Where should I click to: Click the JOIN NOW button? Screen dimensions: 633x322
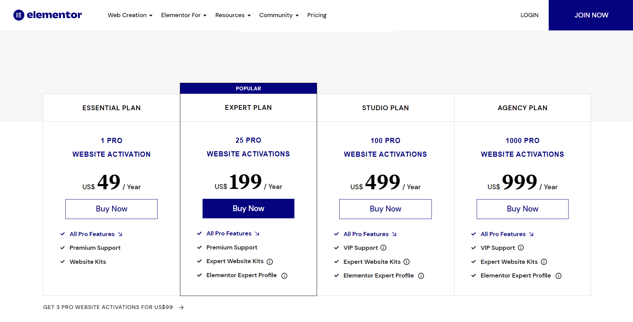point(591,15)
